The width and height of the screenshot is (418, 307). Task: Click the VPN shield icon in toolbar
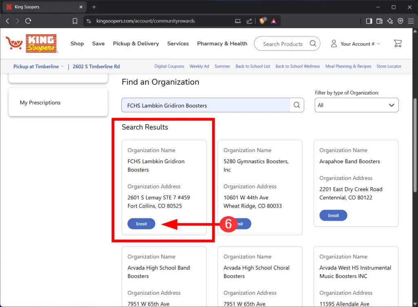tap(400, 21)
